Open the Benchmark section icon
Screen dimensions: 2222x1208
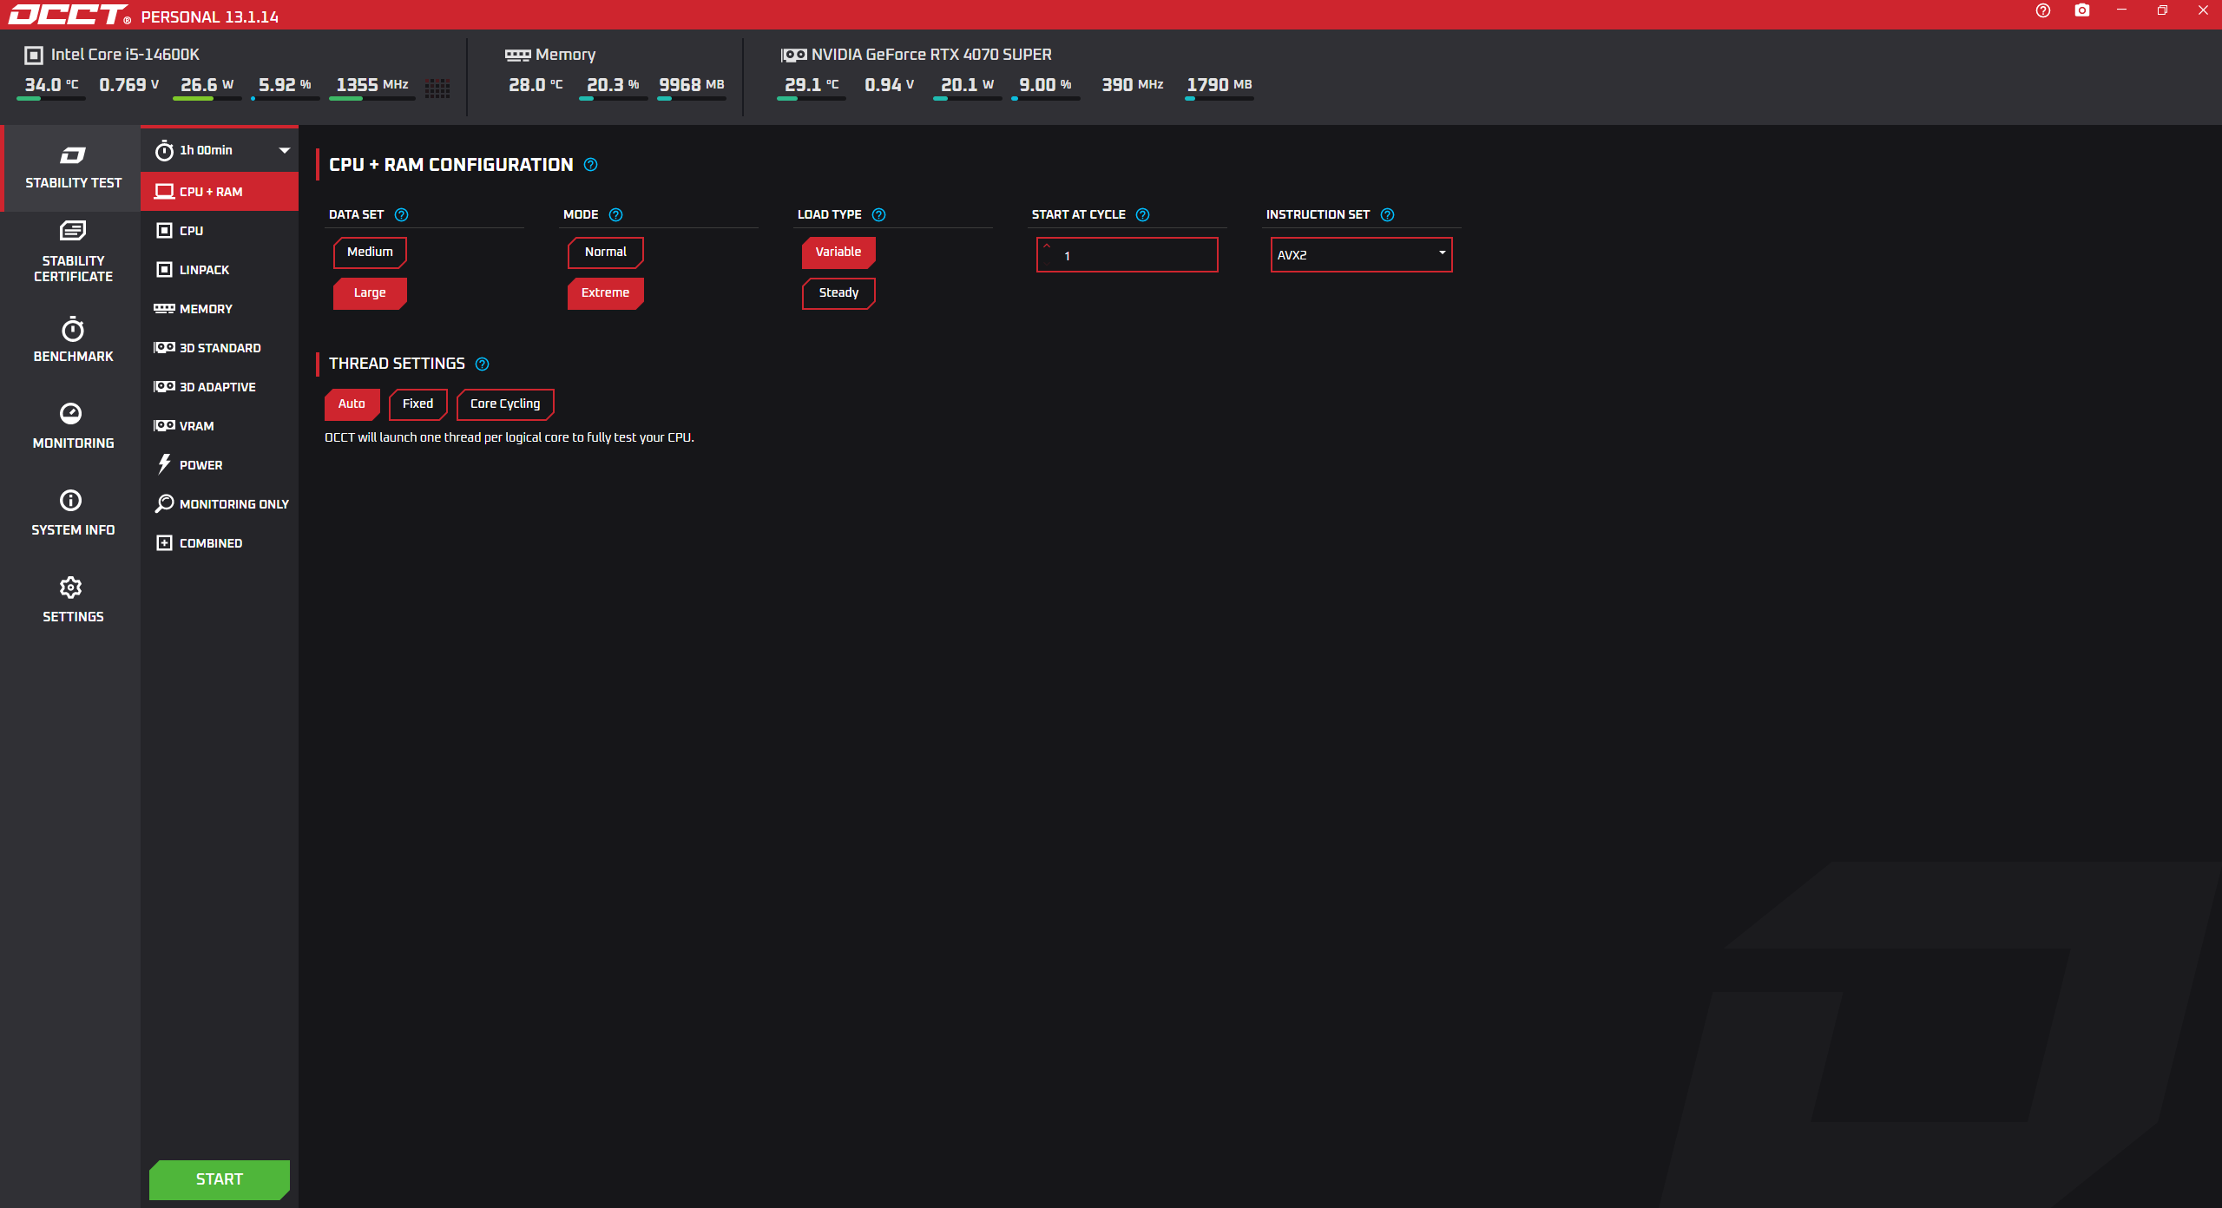73,331
